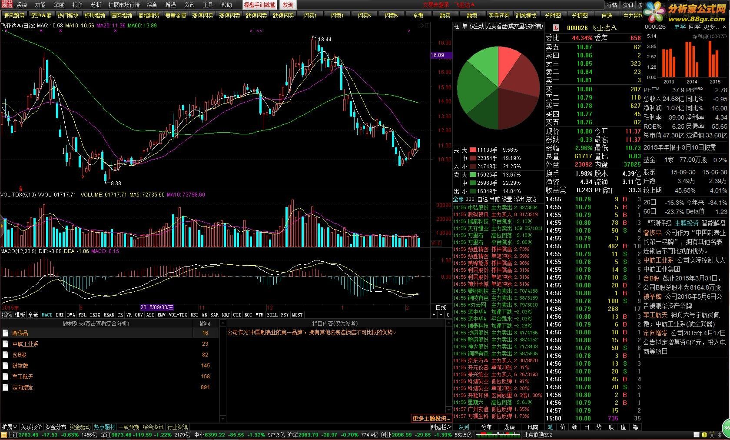
Task: Click the 发现 button in the menu bar
Action: (x=288, y=5)
